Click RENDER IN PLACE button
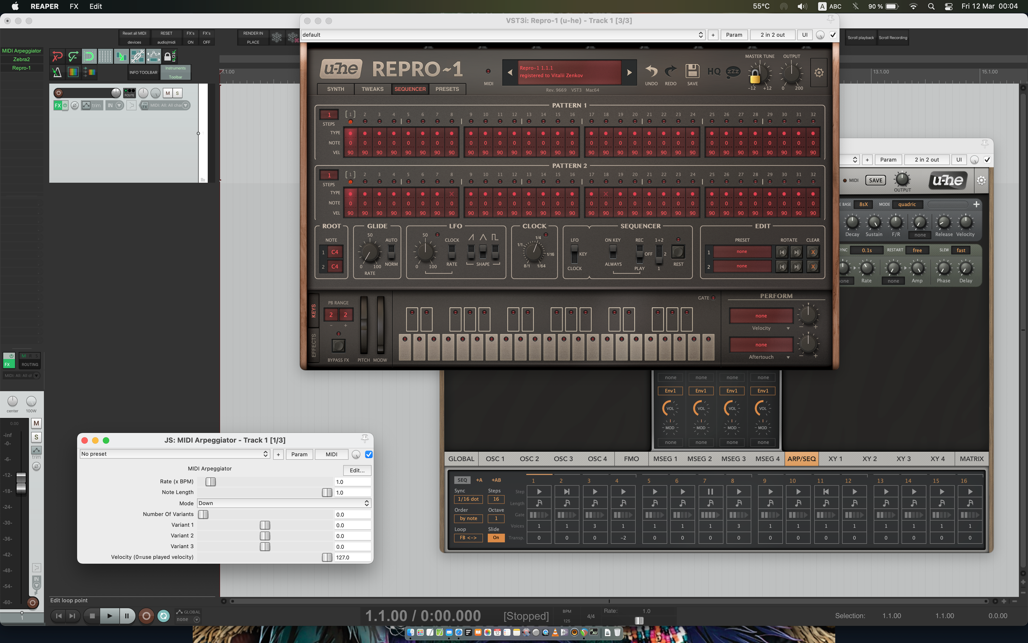The image size is (1028, 643). (x=253, y=38)
